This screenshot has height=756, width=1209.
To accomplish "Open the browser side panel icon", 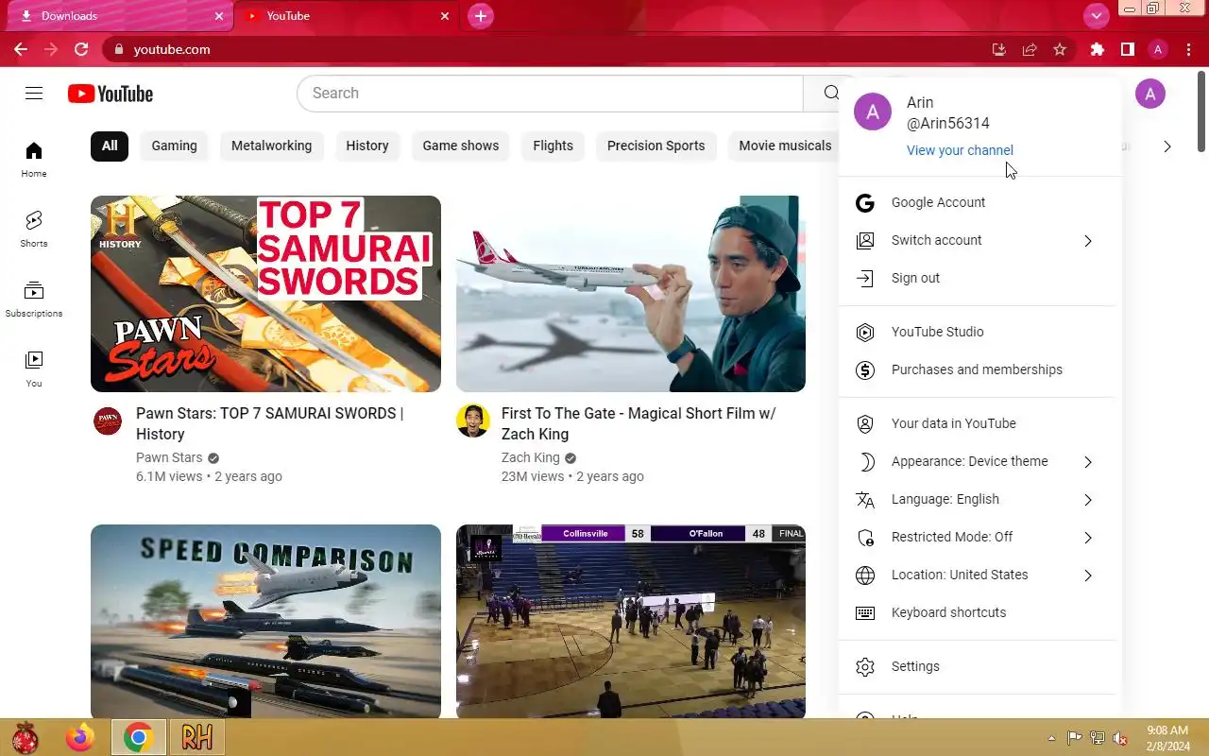I will pos(1127,49).
